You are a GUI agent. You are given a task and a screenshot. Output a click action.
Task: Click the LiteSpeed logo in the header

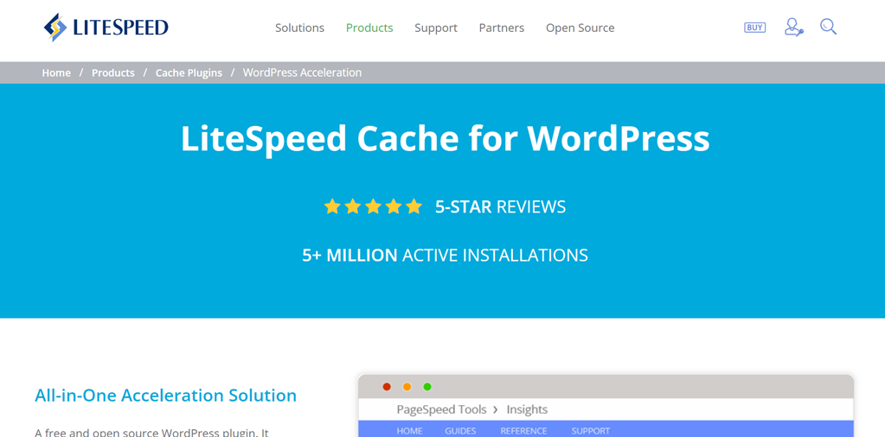tap(106, 28)
